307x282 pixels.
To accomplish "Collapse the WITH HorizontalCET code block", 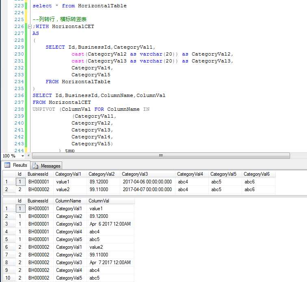I will pyautogui.click(x=30, y=27).
